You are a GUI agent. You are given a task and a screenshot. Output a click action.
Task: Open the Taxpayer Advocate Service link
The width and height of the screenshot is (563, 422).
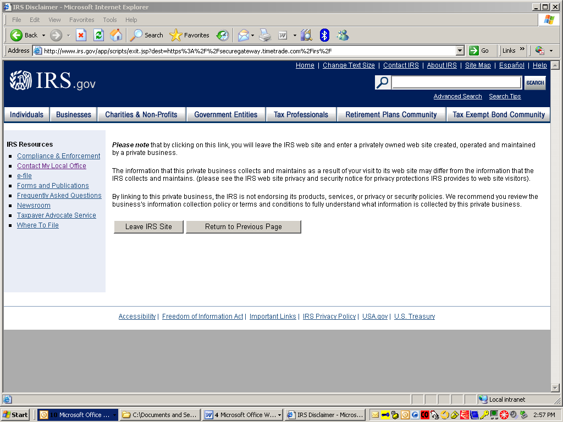[x=57, y=215]
